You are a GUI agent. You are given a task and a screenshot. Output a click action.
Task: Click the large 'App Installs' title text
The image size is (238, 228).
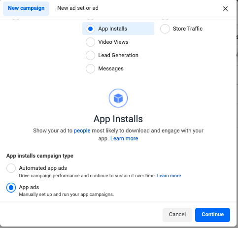click(x=118, y=119)
